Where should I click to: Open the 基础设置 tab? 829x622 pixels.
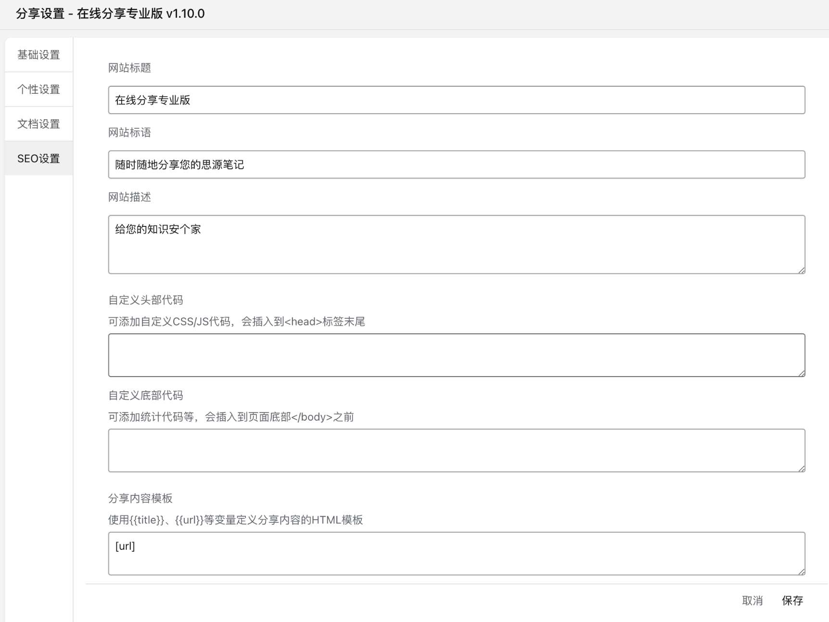38,55
